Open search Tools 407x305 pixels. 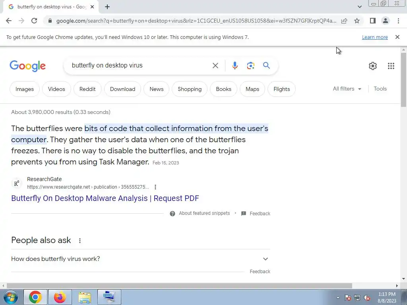coord(380,89)
